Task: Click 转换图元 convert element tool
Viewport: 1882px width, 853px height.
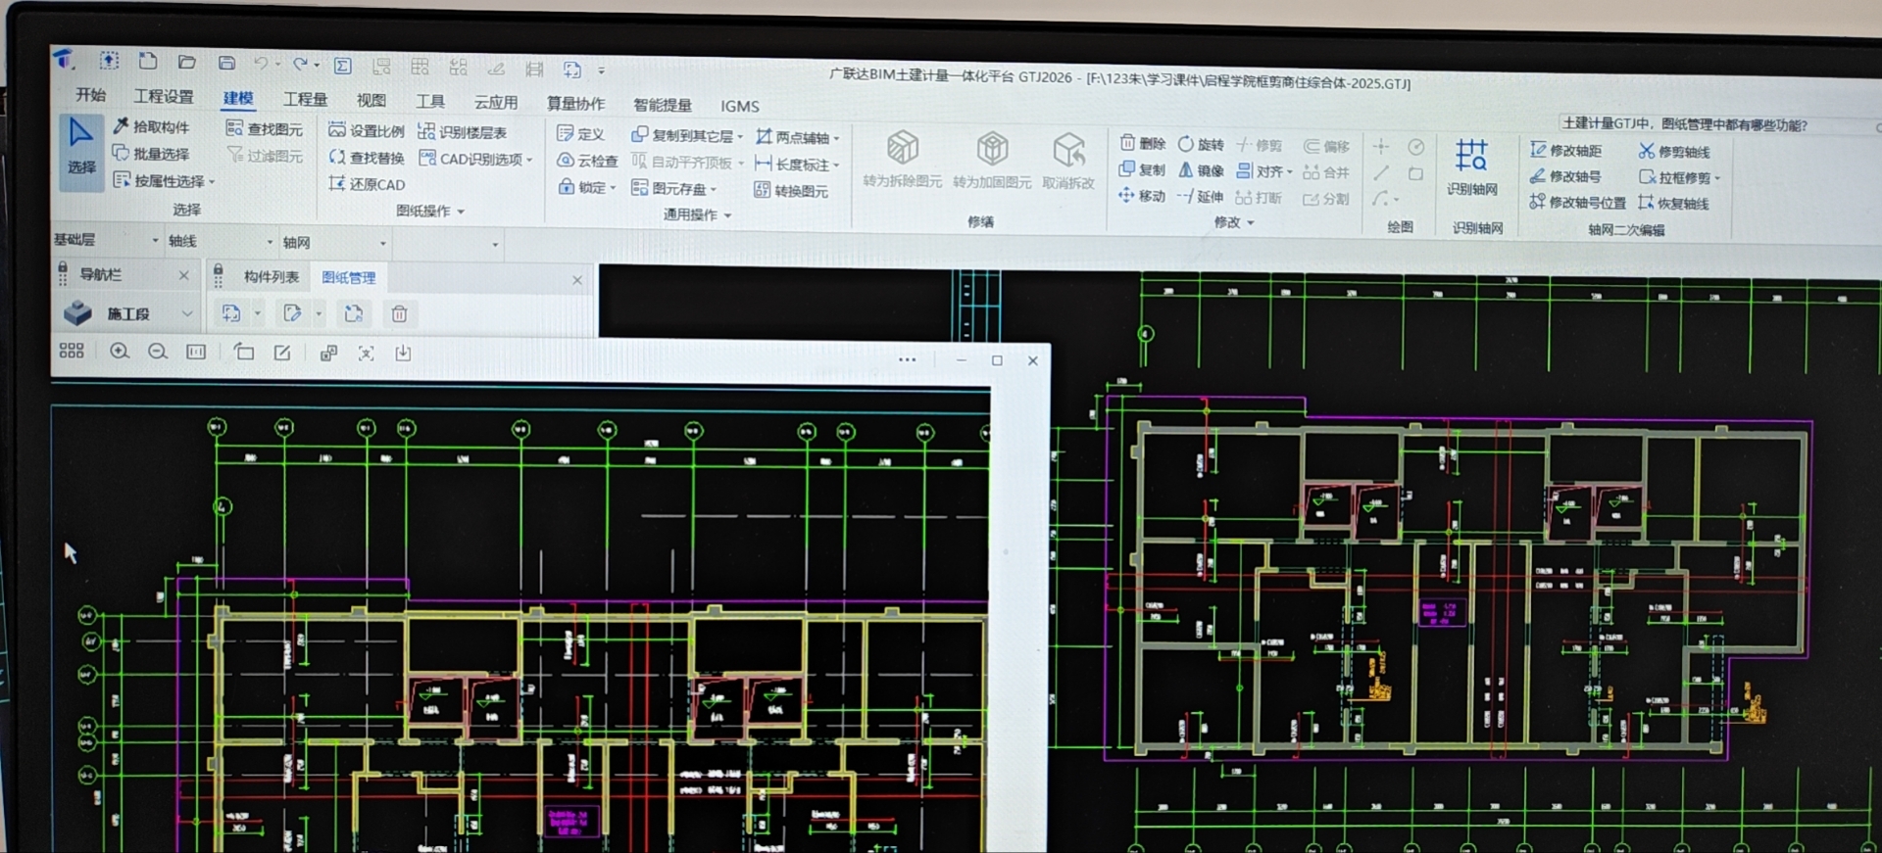Action: pos(791,190)
